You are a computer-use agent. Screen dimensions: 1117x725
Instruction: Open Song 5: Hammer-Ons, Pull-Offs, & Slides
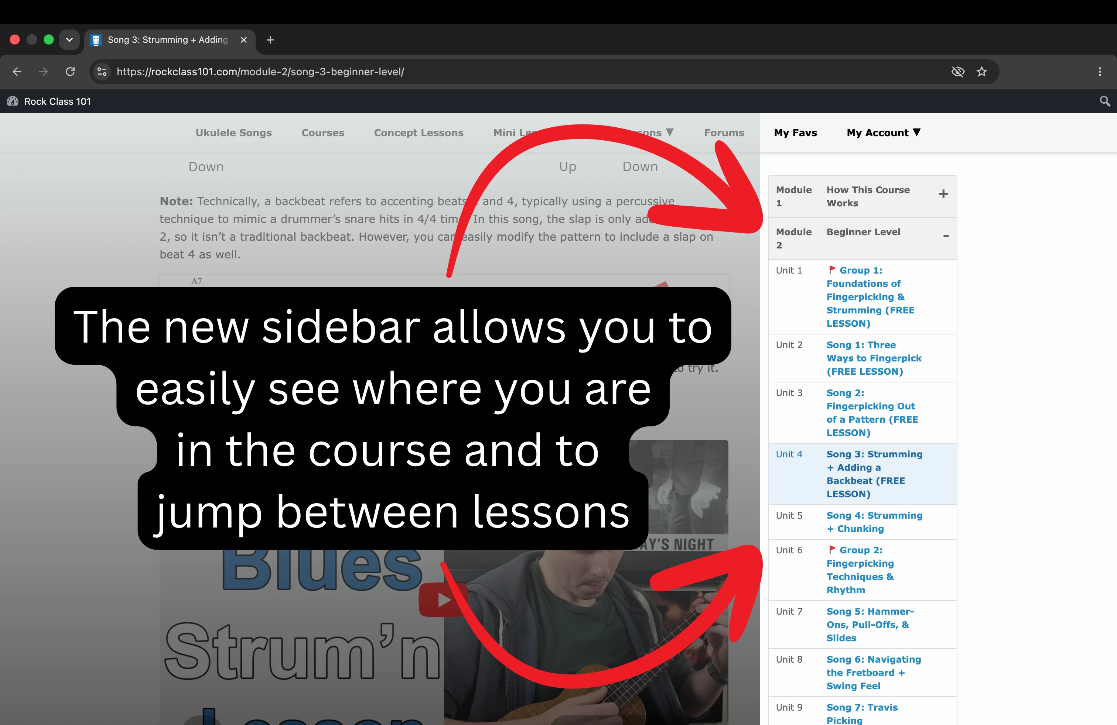[x=870, y=625]
